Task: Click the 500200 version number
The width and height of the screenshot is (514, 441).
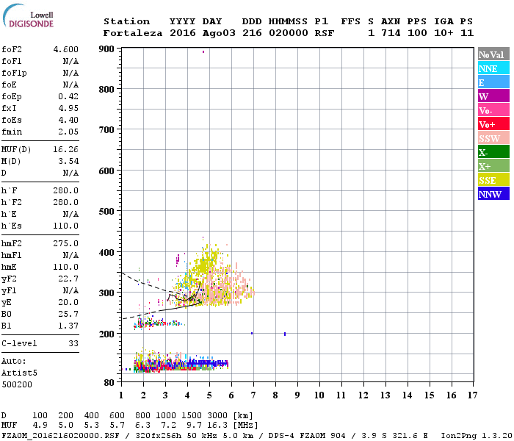Action: 17,384
